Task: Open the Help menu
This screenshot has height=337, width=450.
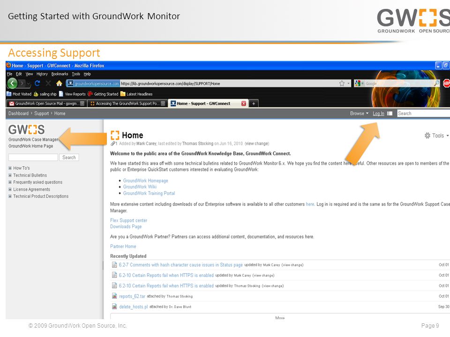Action: [x=87, y=74]
